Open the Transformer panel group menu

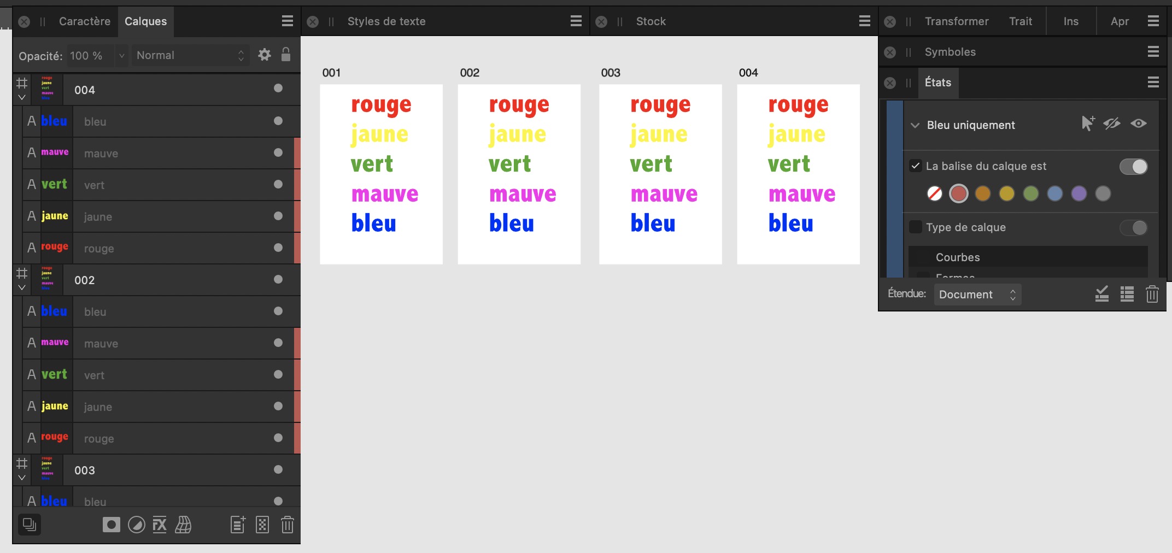tap(1153, 21)
